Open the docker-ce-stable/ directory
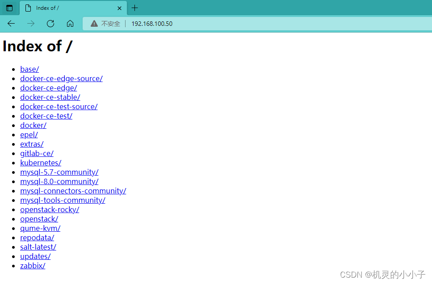Screen dimensions: 432x283 [x=50, y=97]
